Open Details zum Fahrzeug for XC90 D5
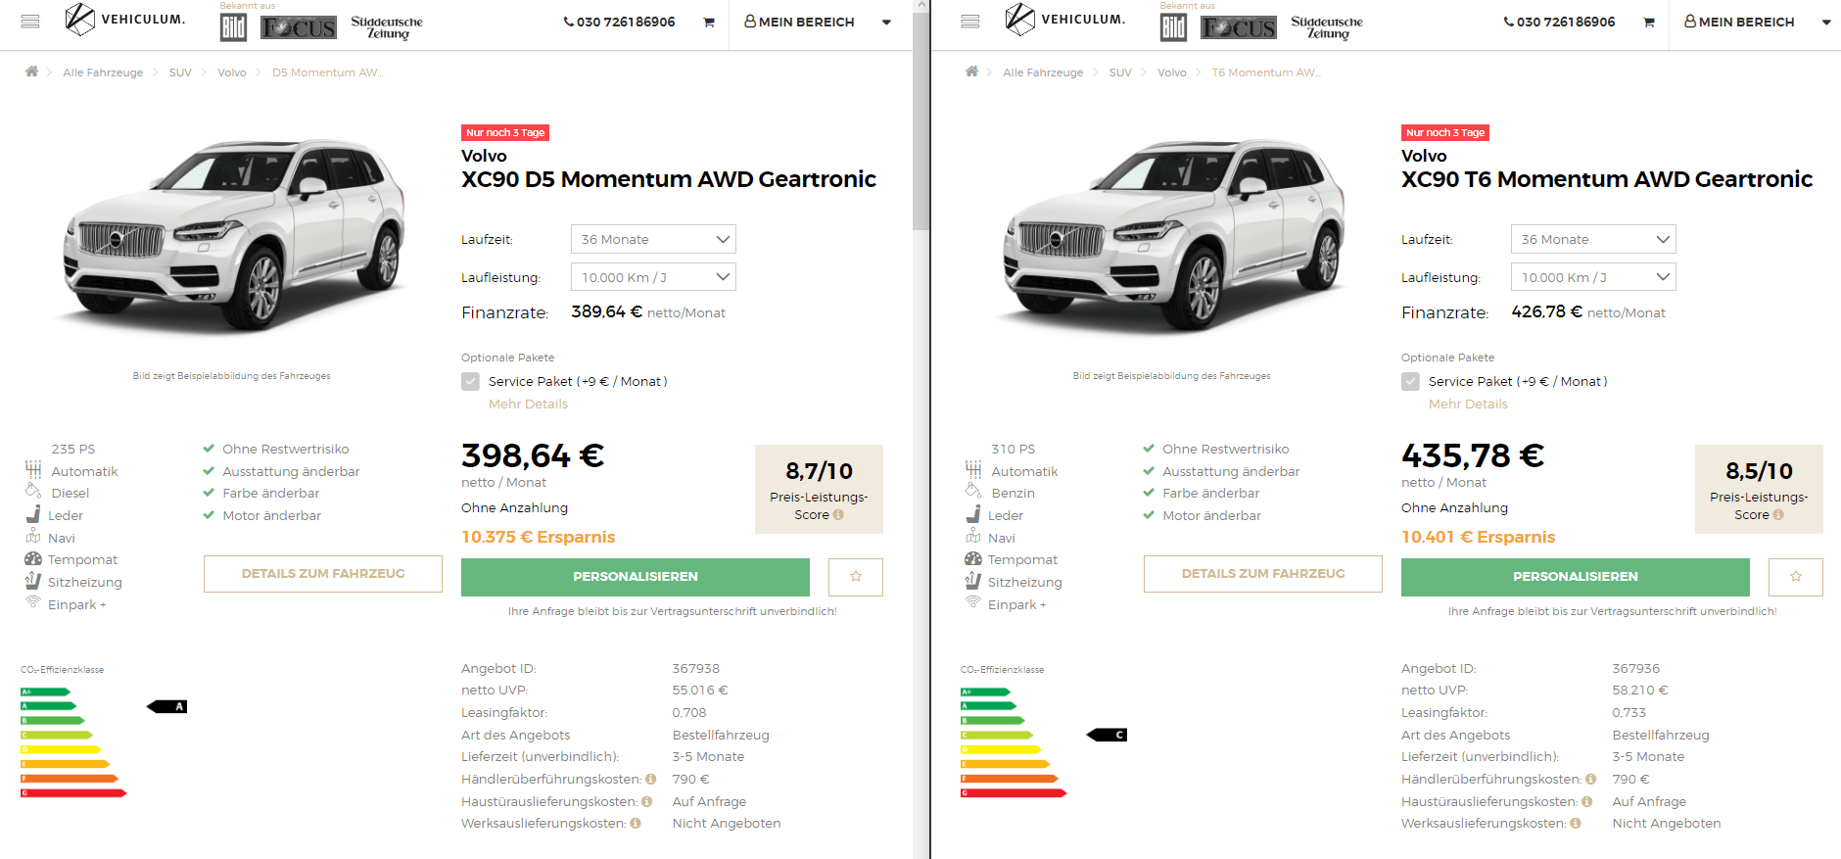 coord(323,574)
